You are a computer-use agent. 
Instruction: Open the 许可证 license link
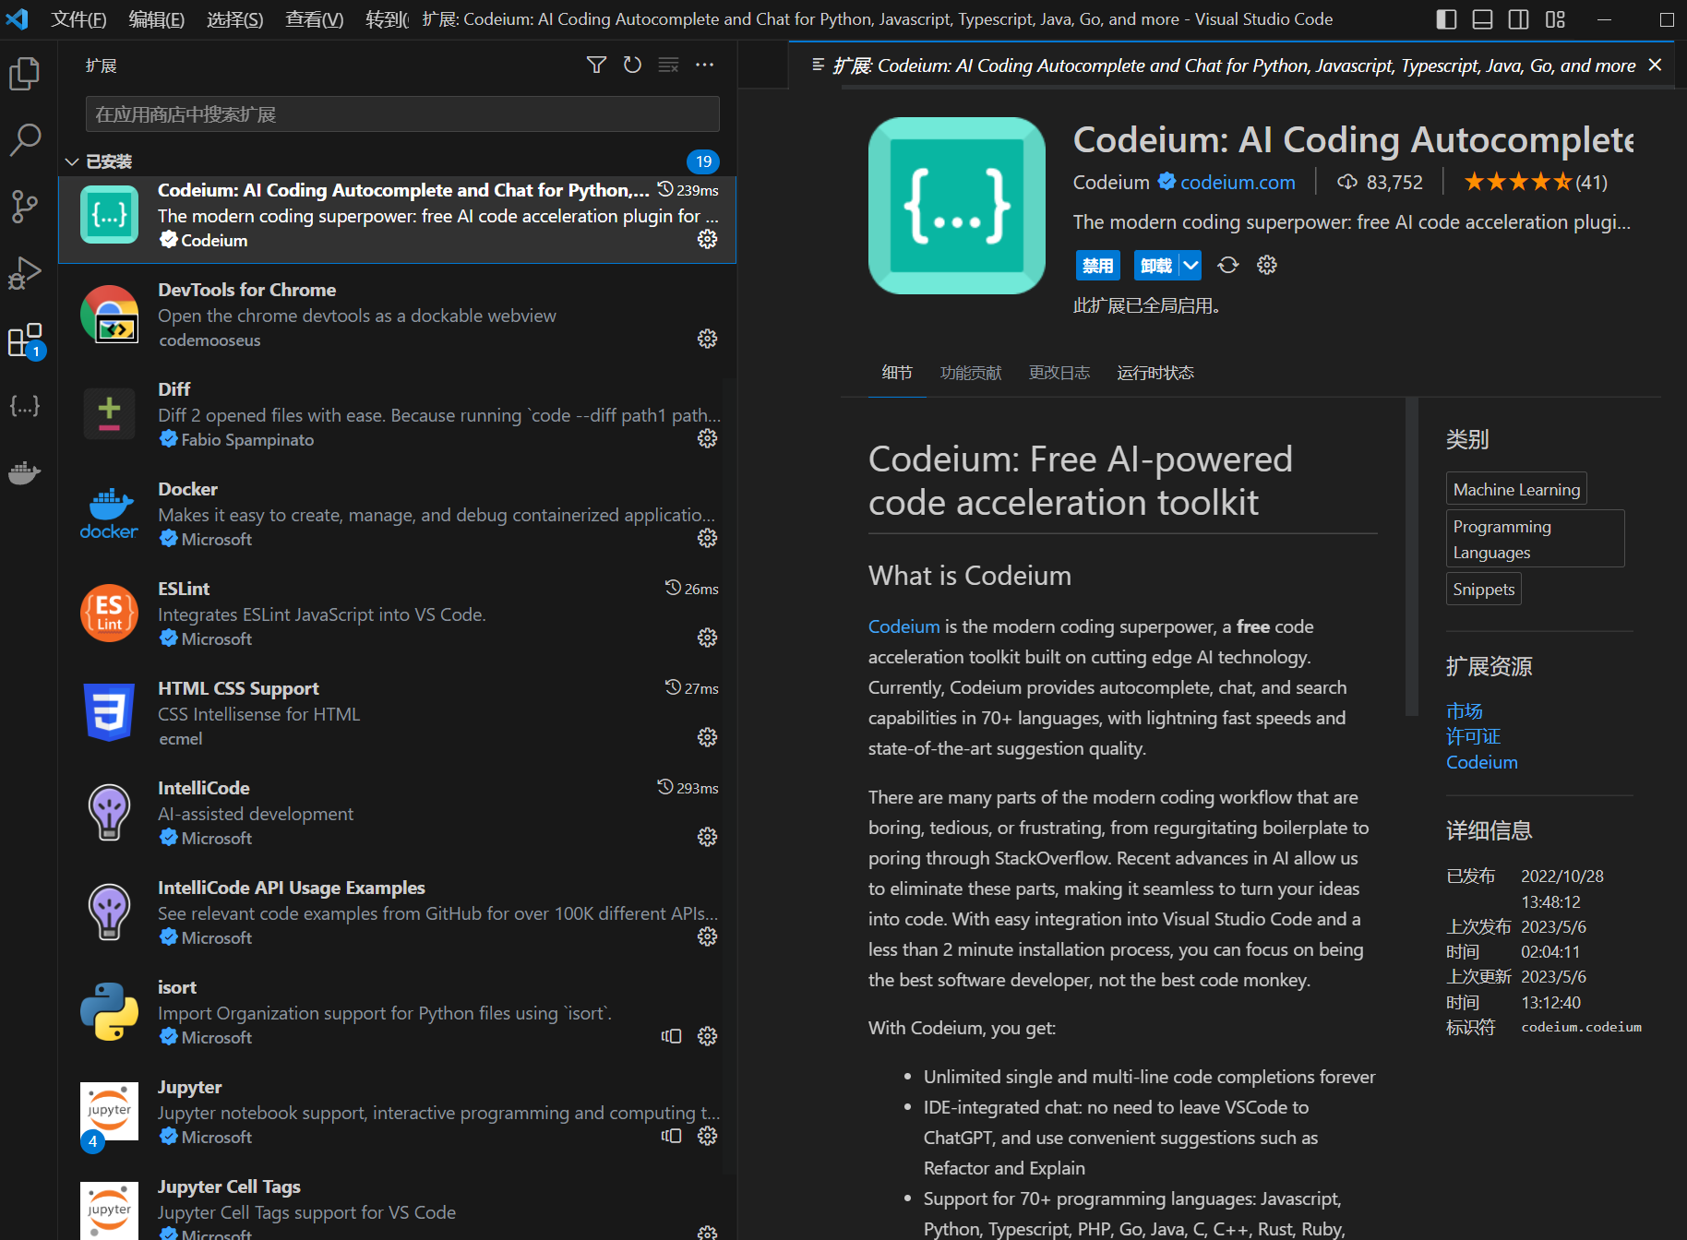(x=1473, y=736)
